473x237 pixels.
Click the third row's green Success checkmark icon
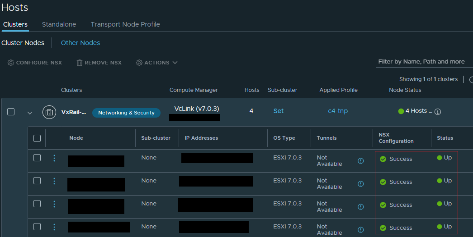(383, 205)
